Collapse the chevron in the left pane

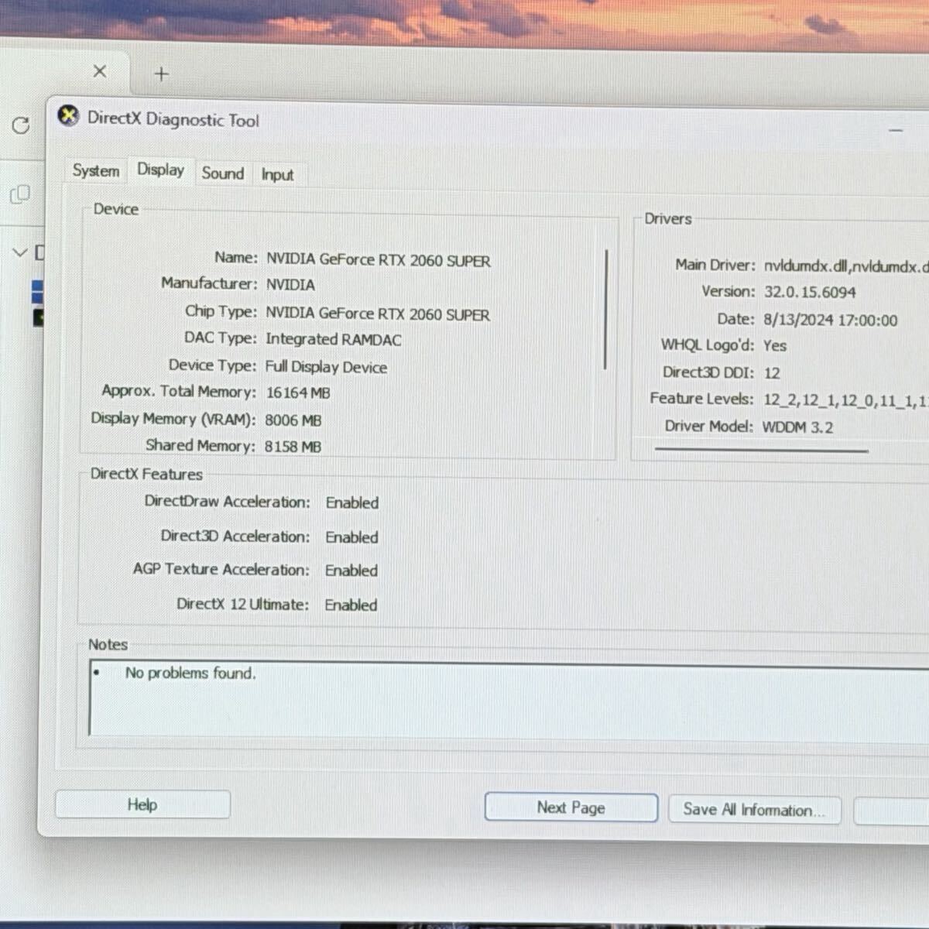point(20,252)
